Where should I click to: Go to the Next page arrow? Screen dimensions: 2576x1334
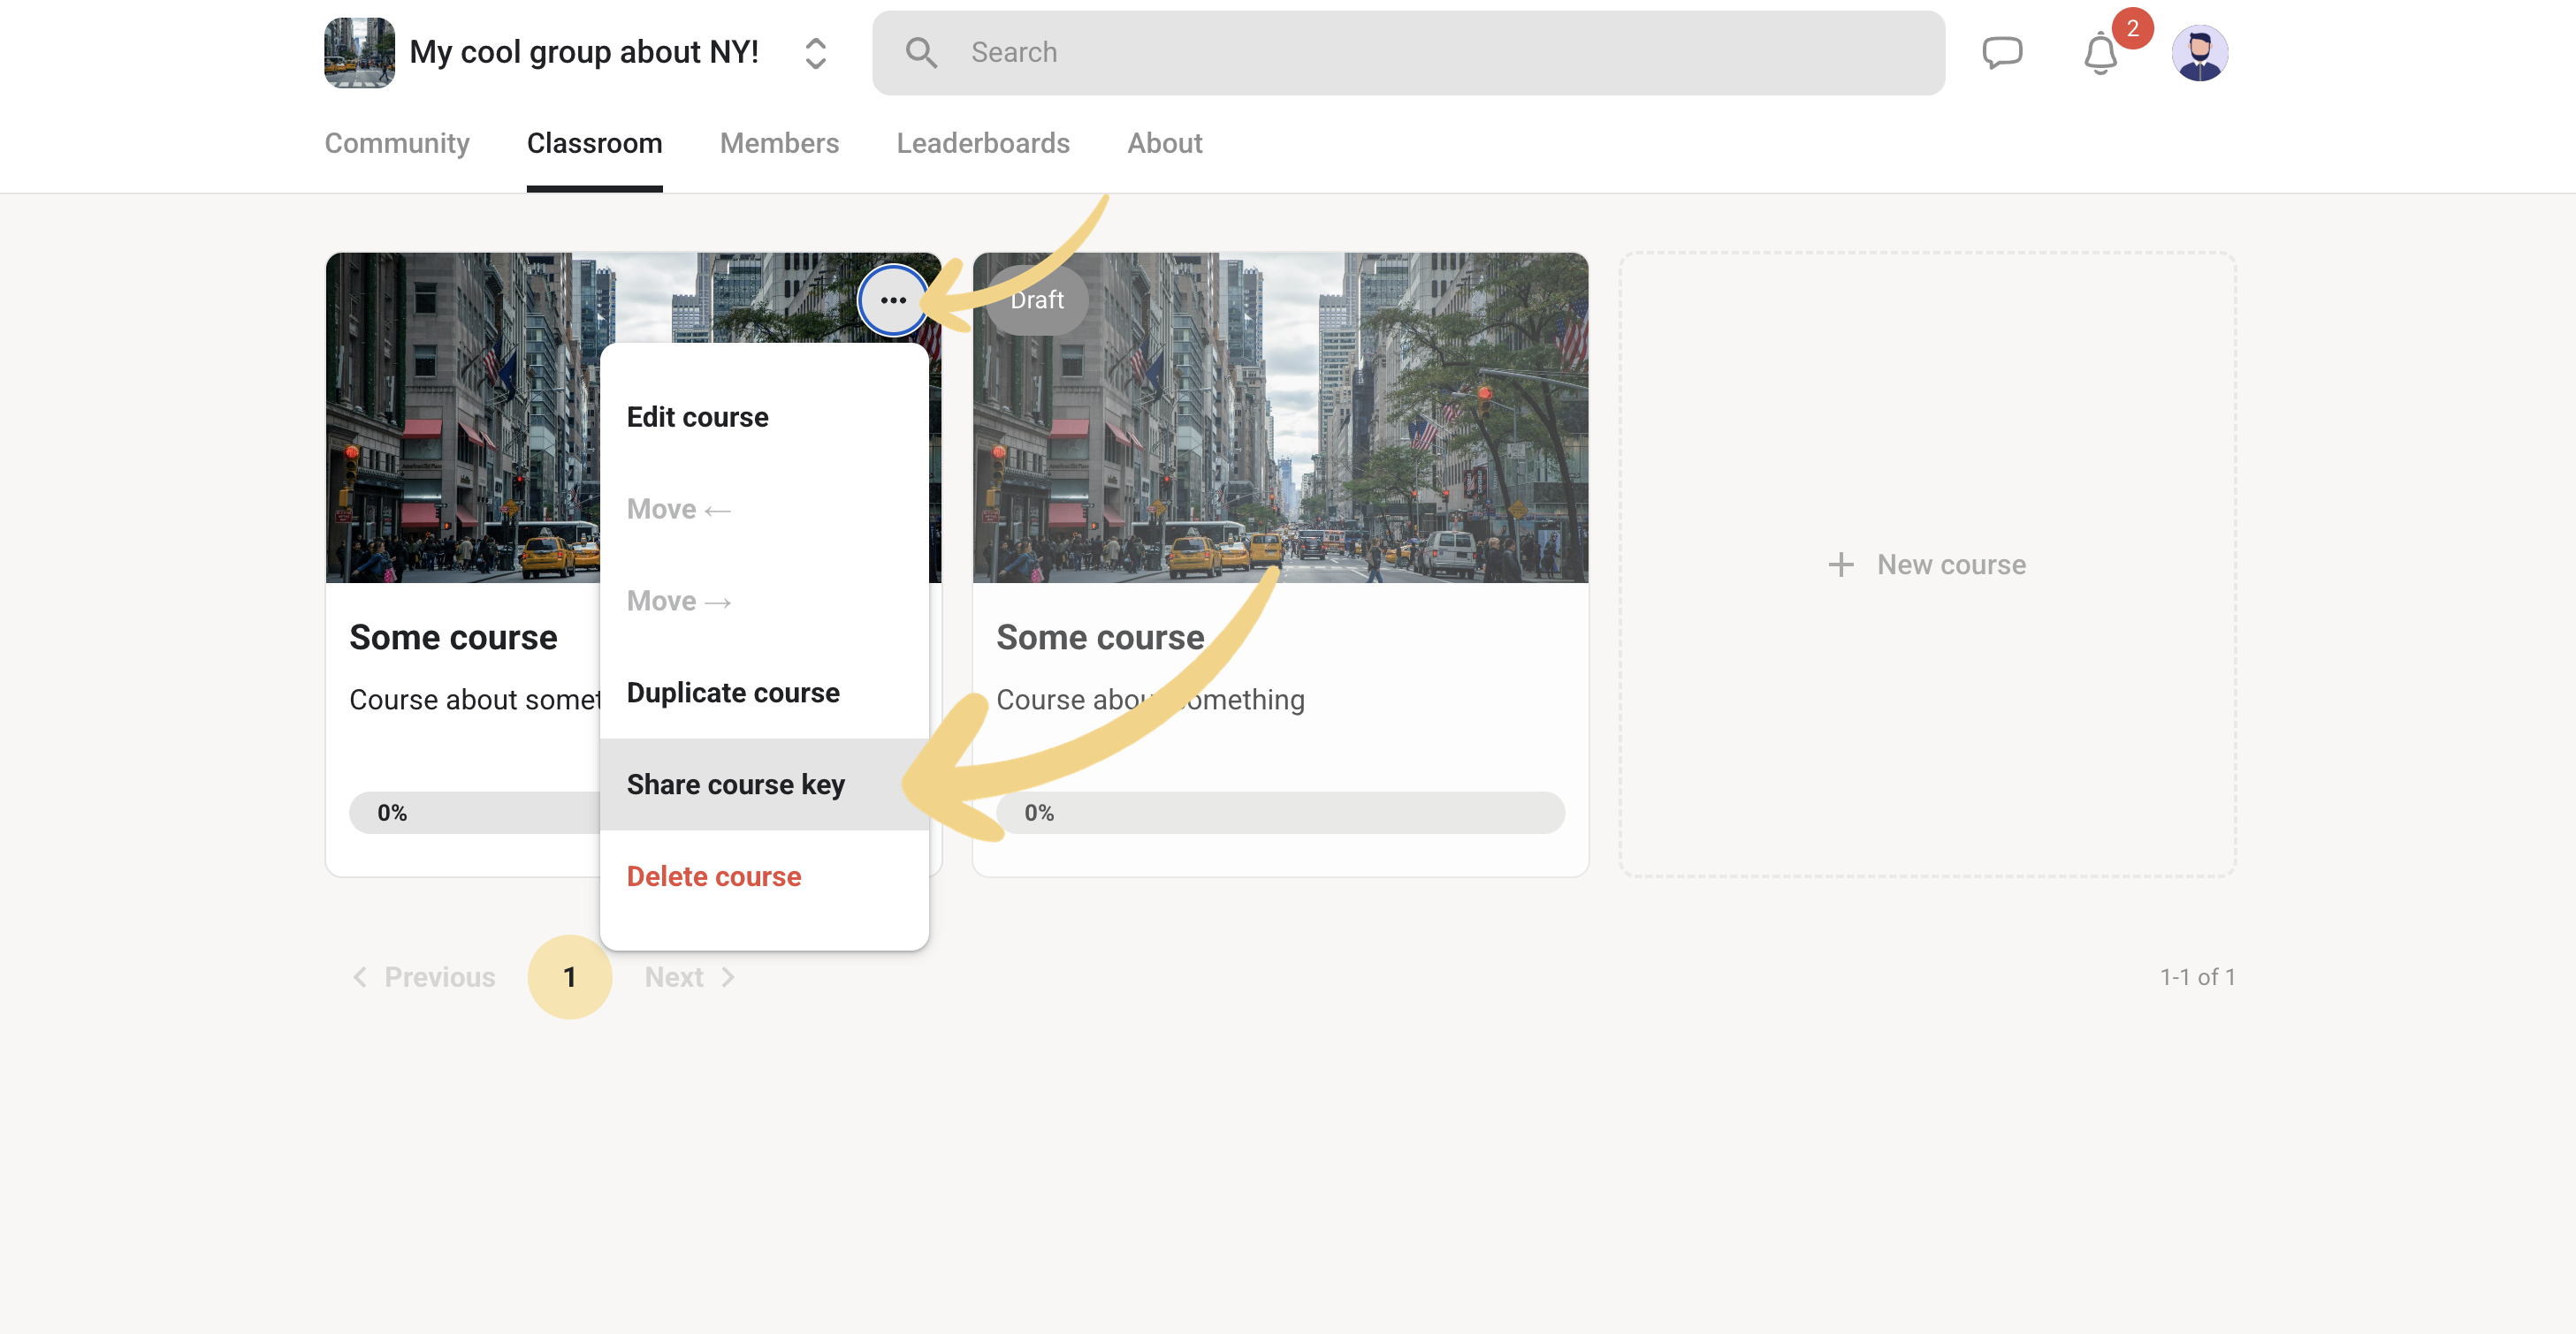tap(728, 977)
